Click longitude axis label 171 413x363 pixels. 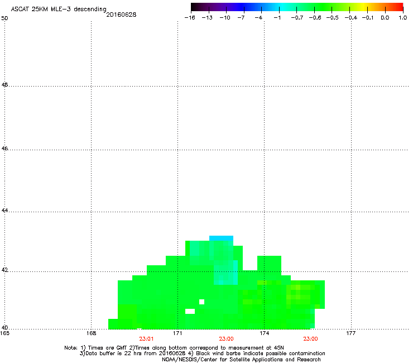click(x=177, y=333)
